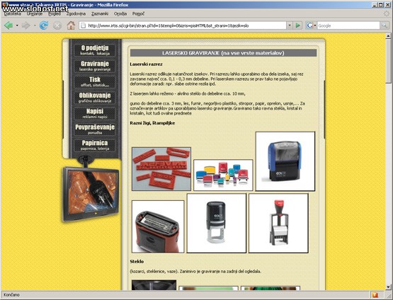
Task: Click the scrollbar up arrow
Action: tap(388, 36)
